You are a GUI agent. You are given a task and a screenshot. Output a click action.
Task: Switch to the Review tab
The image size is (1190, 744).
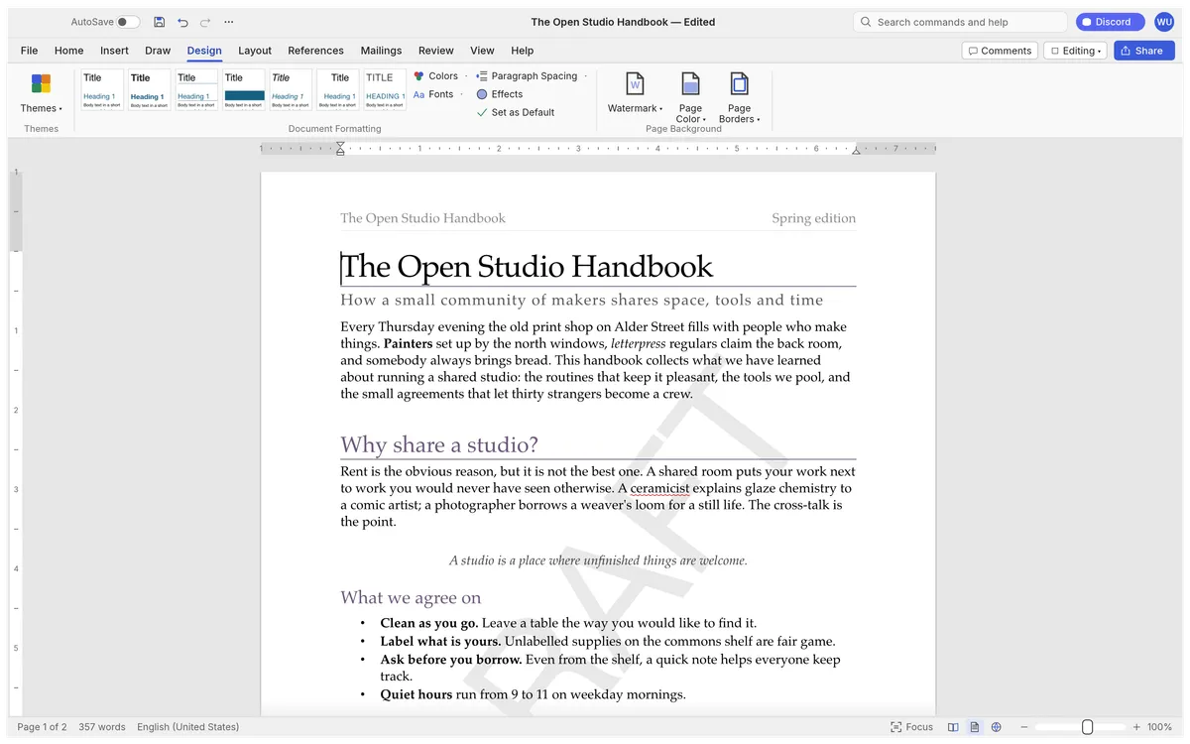tap(436, 51)
